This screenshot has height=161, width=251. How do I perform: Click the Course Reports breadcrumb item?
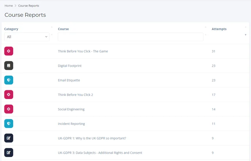(x=28, y=5)
